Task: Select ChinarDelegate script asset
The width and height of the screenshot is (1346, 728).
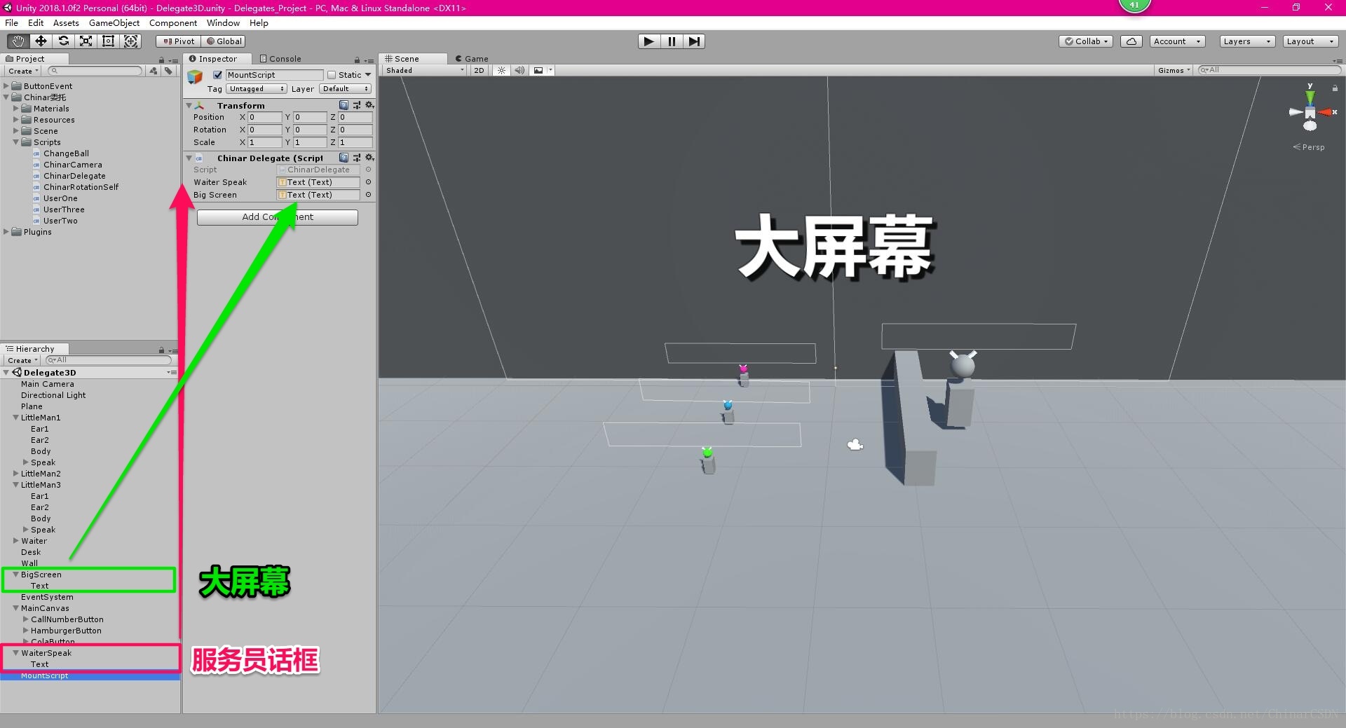Action: tap(74, 176)
